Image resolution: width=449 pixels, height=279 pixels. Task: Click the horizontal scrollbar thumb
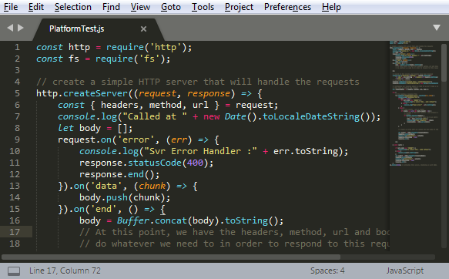[171, 257]
